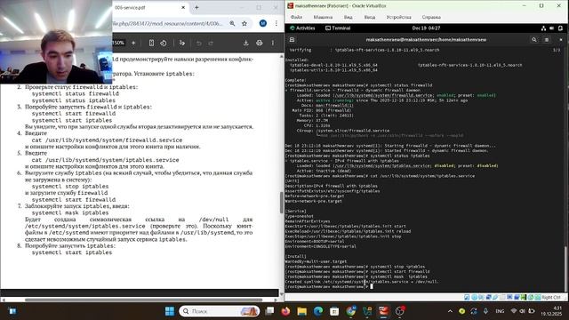Viewport: 569px width, 320px height.
Task: Launch Firefox from the taskbar
Action: coord(285,311)
